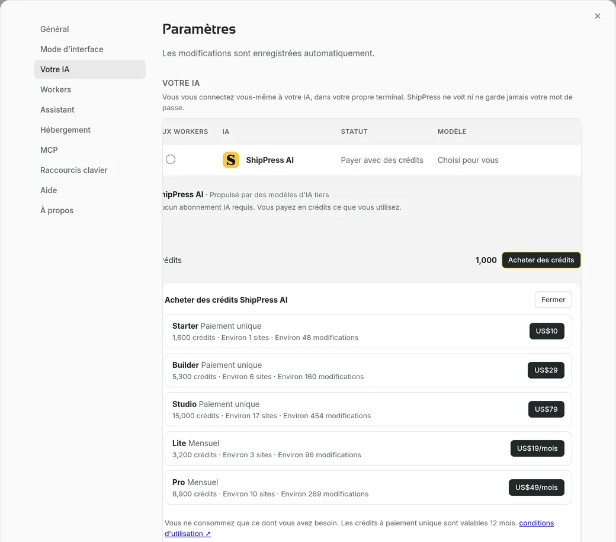Click '15,000 crédits' Studio description line
This screenshot has height=542, width=616.
tap(271, 416)
